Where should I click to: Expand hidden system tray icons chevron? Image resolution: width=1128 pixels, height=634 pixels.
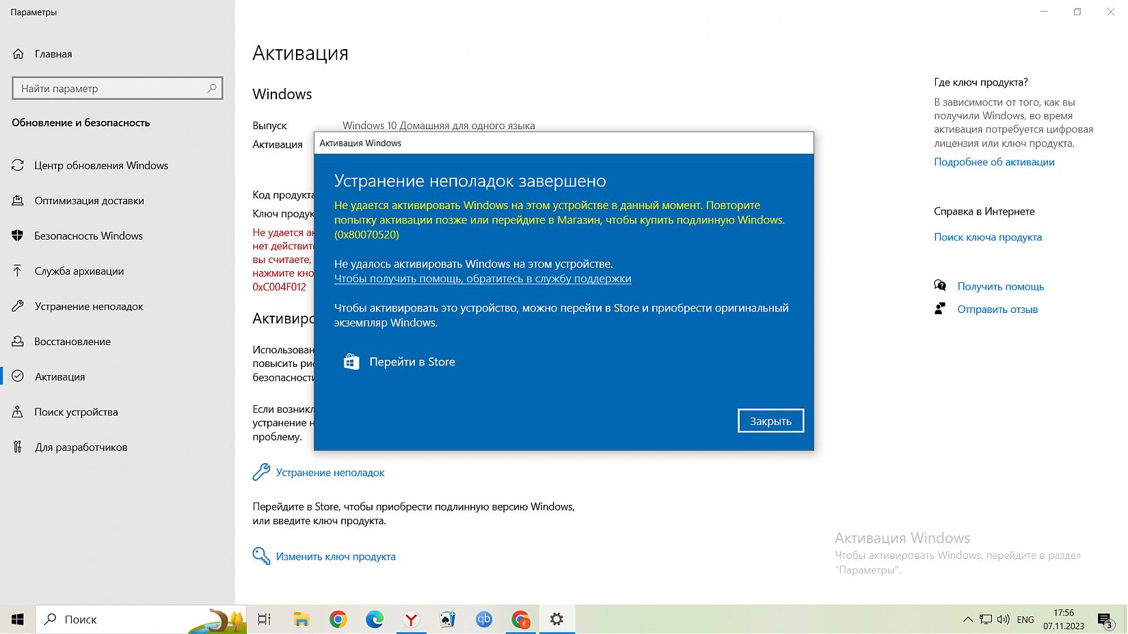[x=967, y=620]
